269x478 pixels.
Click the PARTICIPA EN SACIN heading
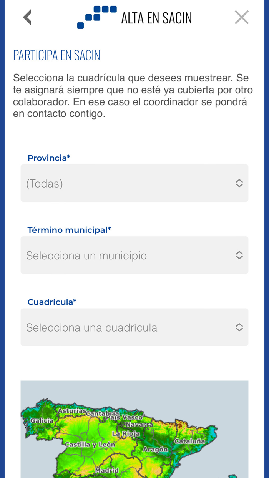pyautogui.click(x=56, y=55)
